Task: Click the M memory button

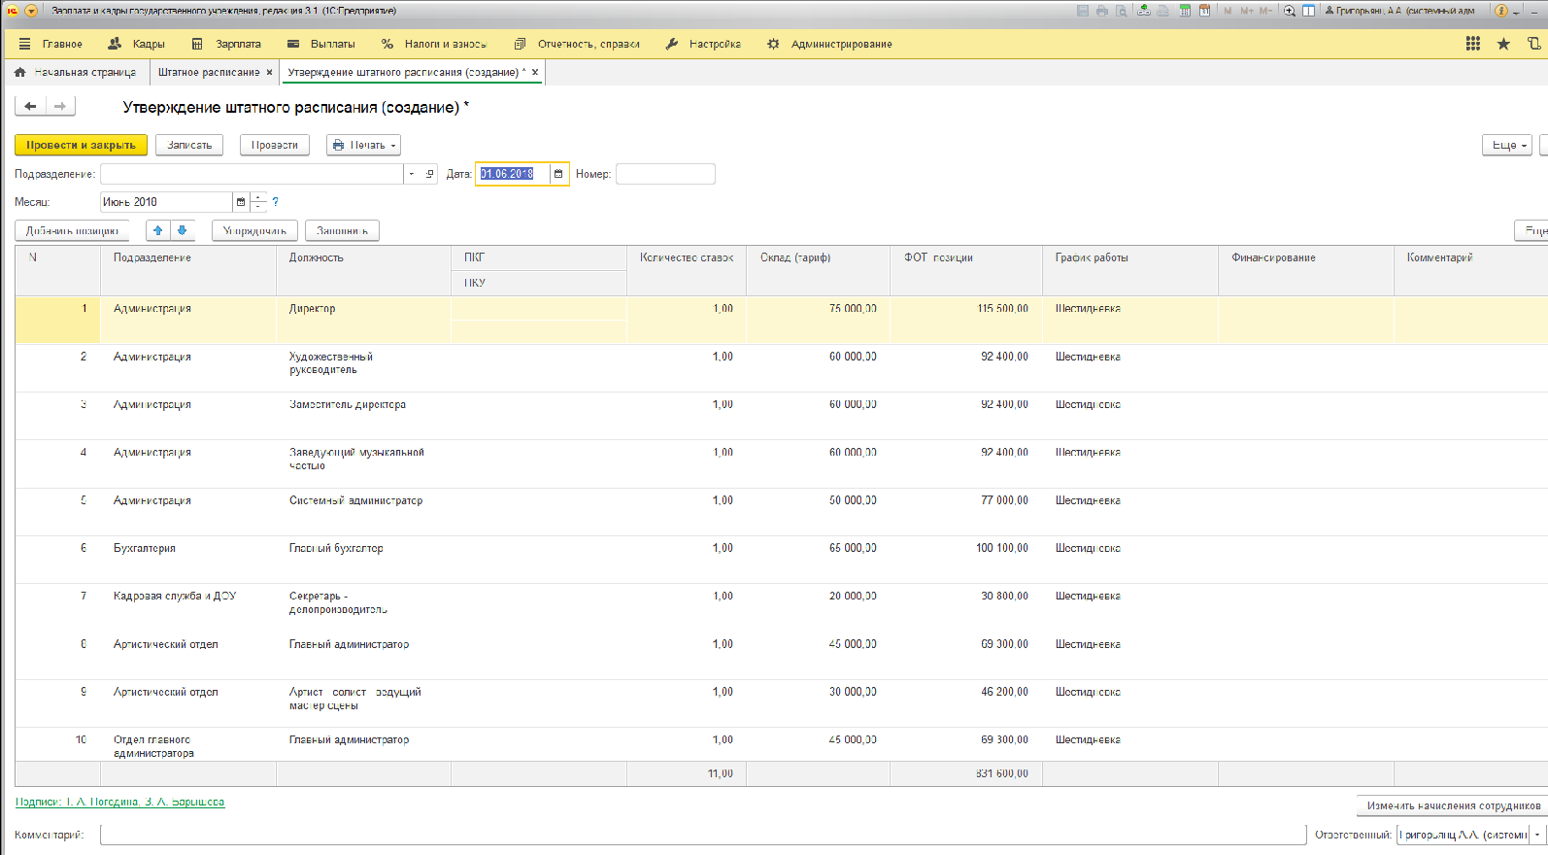Action: point(1228,11)
